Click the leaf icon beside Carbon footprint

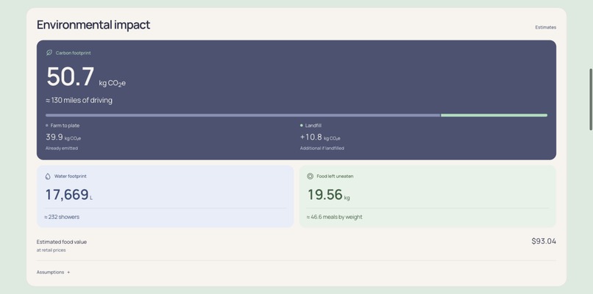[x=49, y=53]
